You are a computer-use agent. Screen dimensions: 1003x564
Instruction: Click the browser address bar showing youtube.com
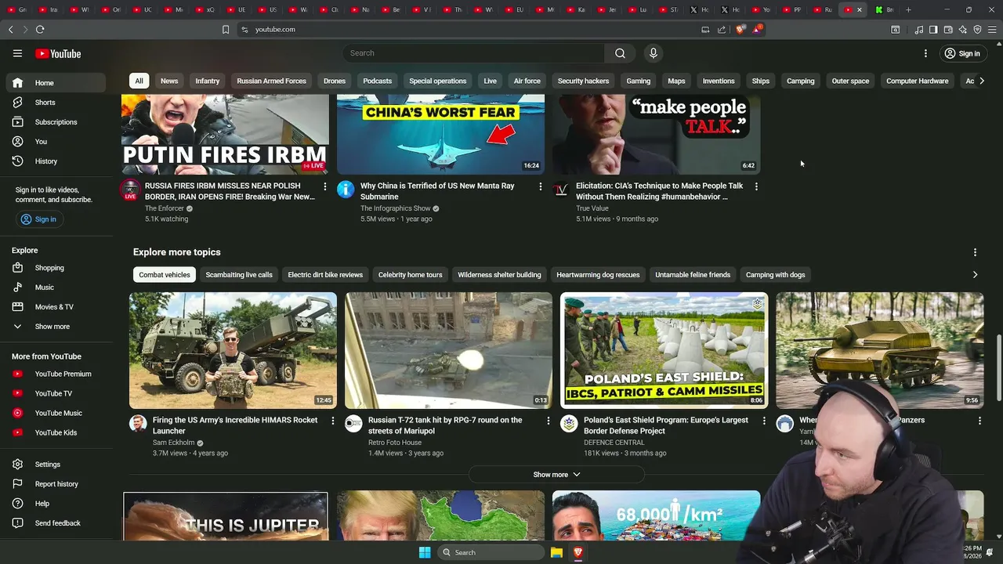[470, 29]
